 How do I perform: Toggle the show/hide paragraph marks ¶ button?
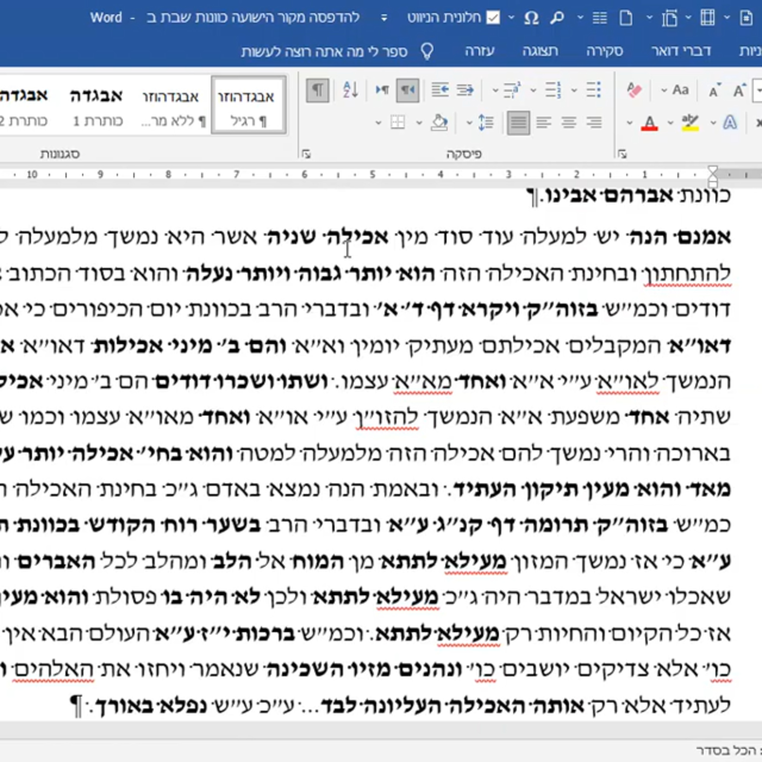coord(317,90)
